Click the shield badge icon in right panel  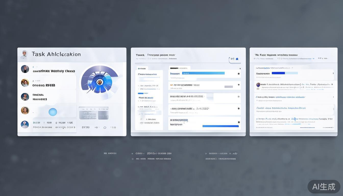258,85
